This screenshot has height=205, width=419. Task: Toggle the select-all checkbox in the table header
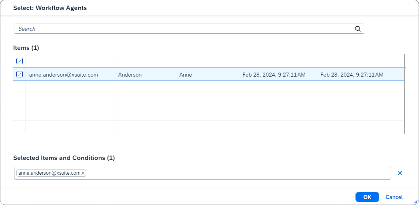(20, 61)
